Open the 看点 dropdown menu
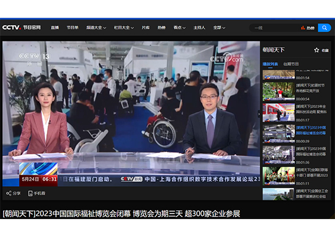This screenshot has width=335, height=238. 180,27
